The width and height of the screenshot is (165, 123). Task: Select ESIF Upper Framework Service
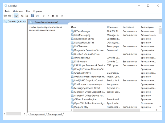(x=90, y=65)
